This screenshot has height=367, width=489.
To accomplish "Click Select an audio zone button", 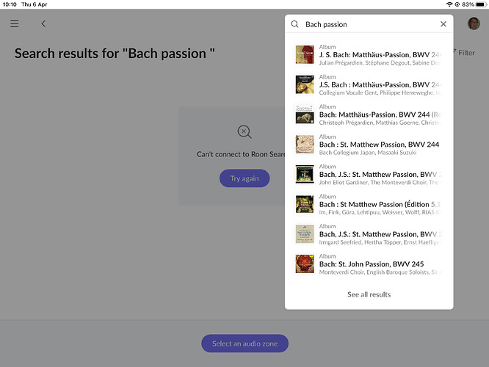I will point(245,344).
